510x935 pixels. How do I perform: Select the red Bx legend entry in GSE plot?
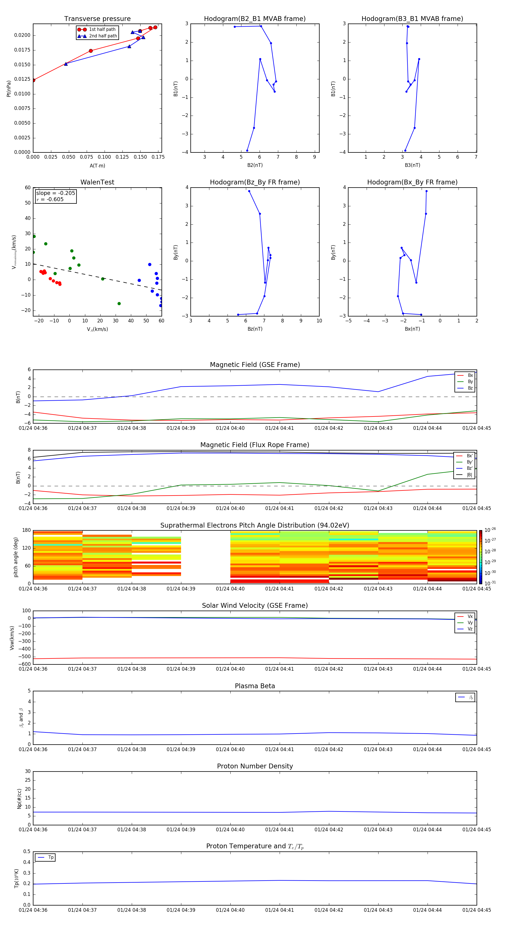465,375
